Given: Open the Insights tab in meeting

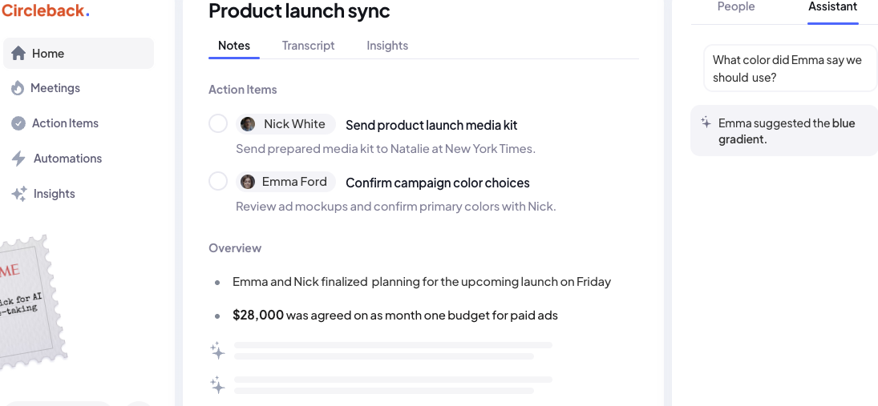Looking at the screenshot, I should point(387,46).
